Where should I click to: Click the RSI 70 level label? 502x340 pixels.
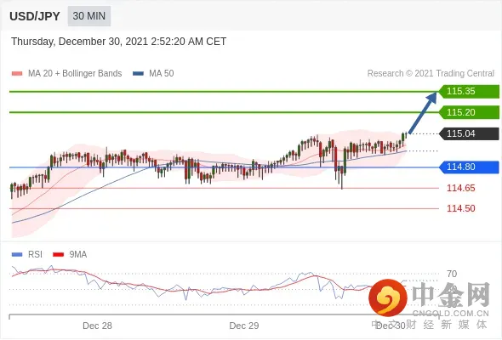452,274
